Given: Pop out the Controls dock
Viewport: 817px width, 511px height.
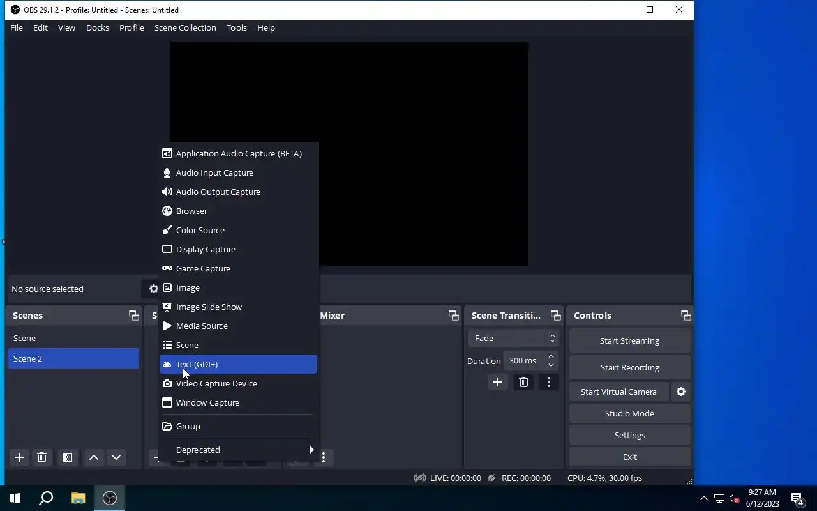Looking at the screenshot, I should [686, 316].
